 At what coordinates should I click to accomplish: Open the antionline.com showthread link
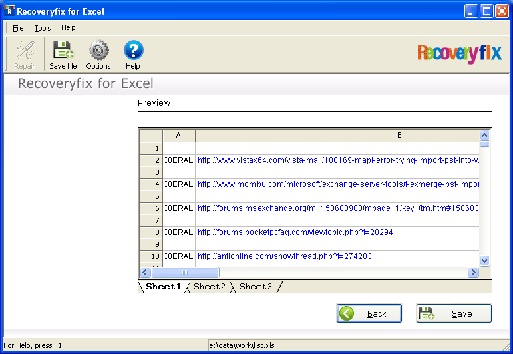click(285, 256)
